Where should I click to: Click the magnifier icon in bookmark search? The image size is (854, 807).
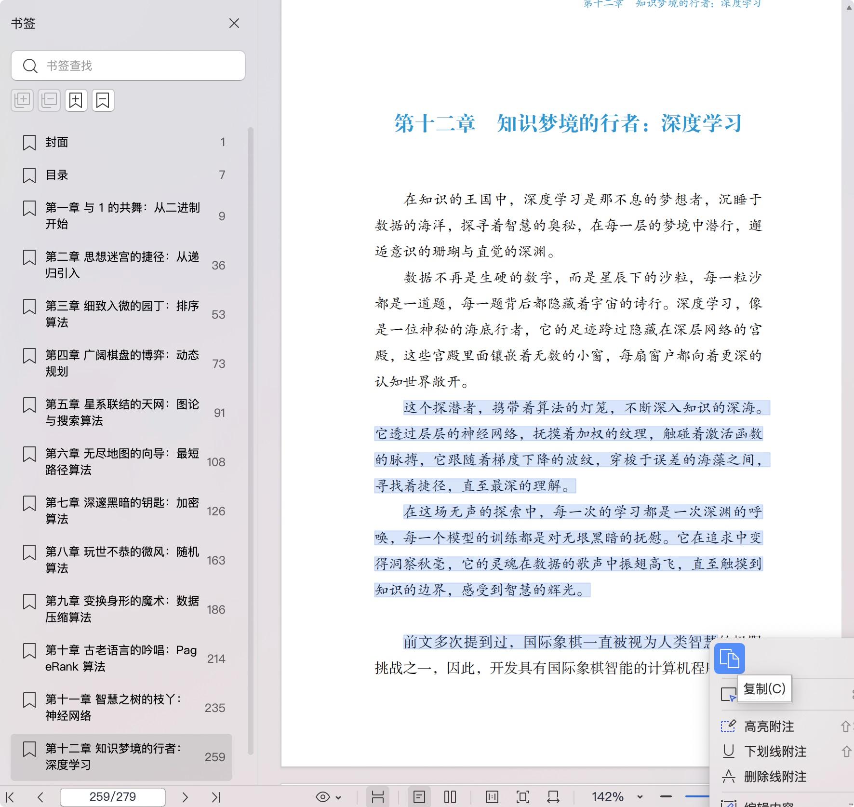click(30, 66)
